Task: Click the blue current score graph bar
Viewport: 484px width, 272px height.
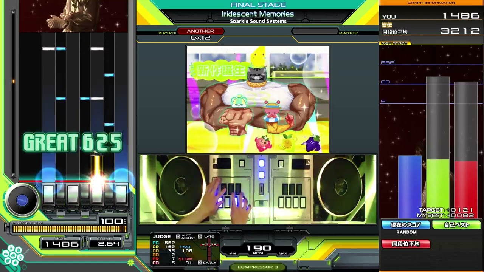Action: click(410, 187)
